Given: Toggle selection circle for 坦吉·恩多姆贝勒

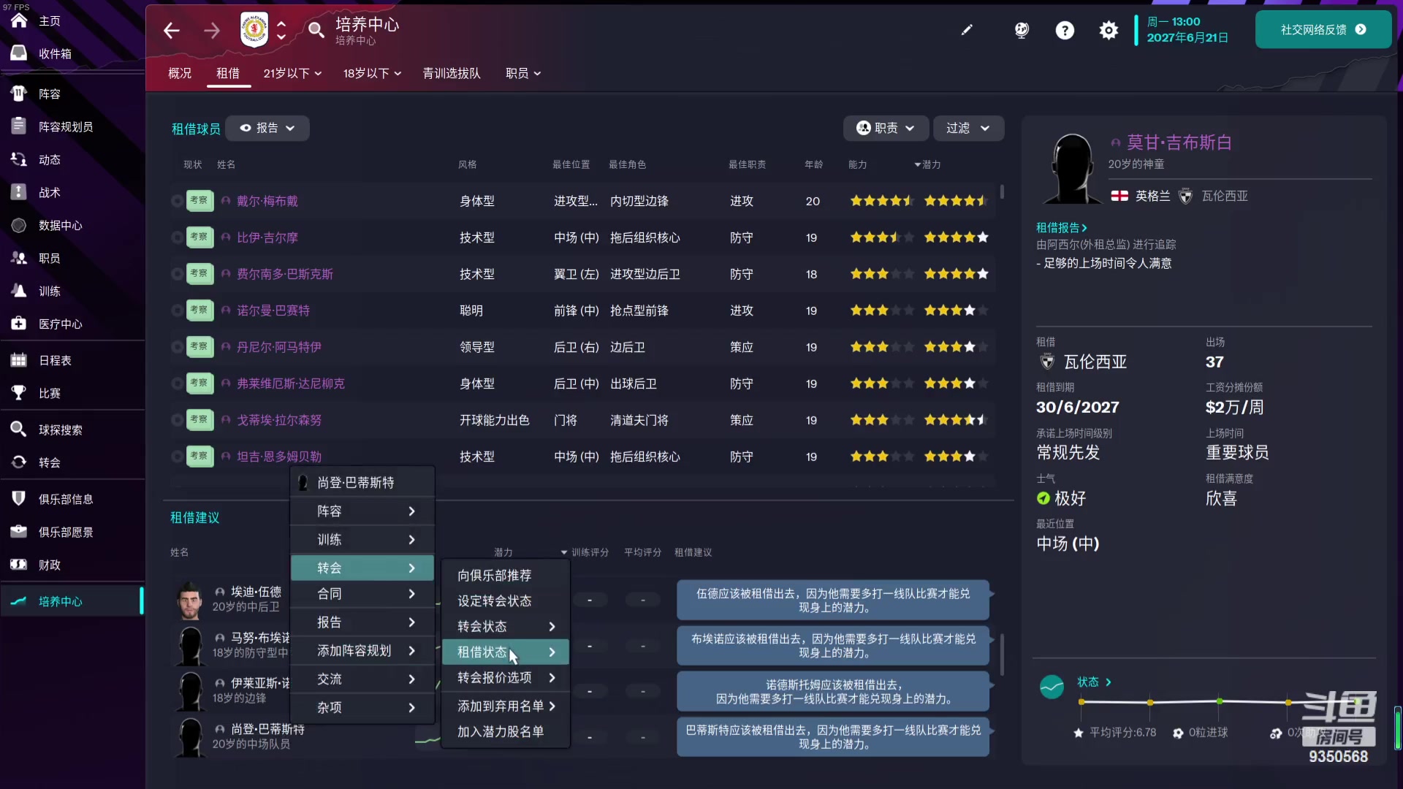Looking at the screenshot, I should pos(177,457).
